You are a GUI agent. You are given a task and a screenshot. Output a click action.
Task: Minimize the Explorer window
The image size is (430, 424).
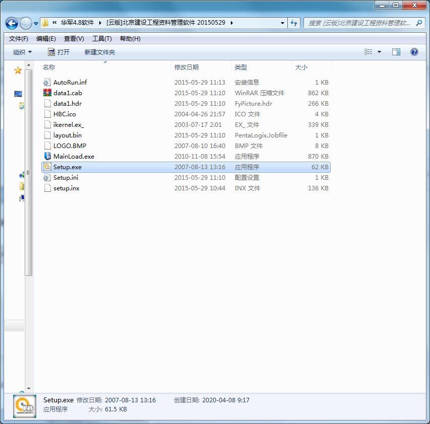pos(382,5)
